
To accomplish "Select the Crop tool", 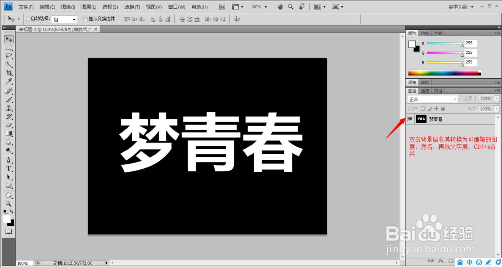I will (x=9, y=73).
